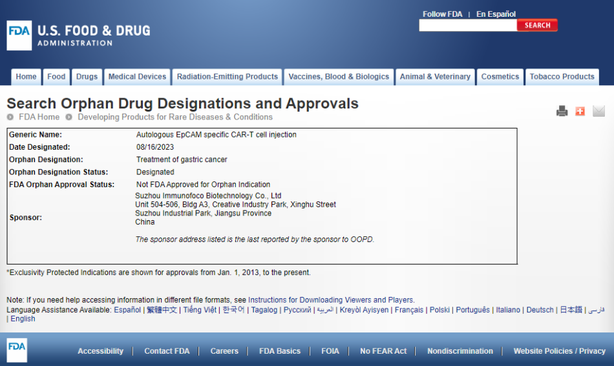The image size is (614, 366).
Task: Select Português language link
Action: pos(472,310)
